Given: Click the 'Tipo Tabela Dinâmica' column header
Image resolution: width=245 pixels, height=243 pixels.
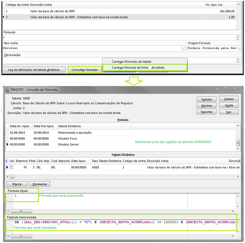Looking at the screenshot, I should 106,161.
